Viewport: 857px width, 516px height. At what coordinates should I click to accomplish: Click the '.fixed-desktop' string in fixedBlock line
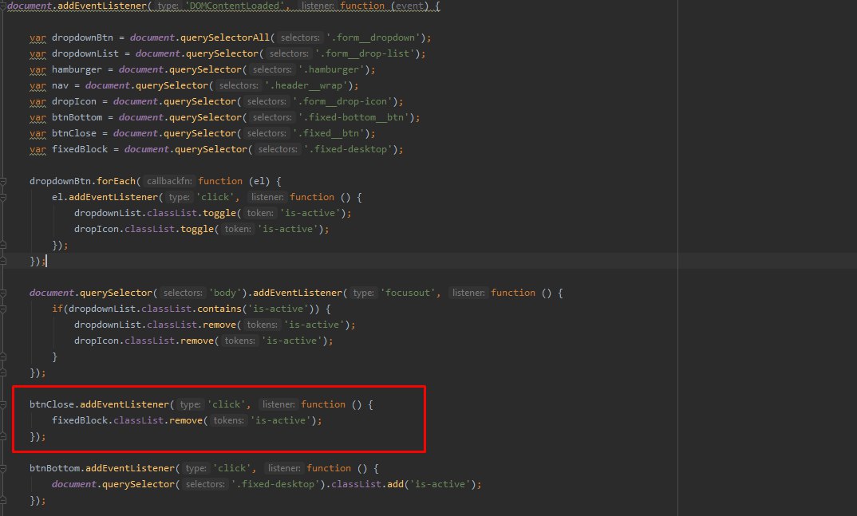348,149
